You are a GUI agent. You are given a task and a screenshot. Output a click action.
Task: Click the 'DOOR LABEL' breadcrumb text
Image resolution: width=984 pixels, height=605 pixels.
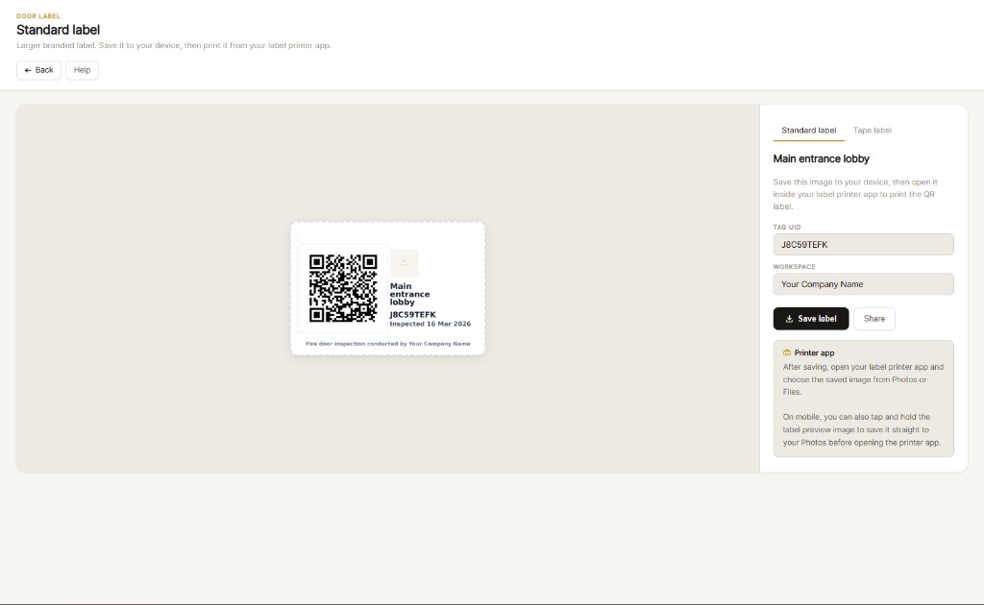click(x=38, y=16)
